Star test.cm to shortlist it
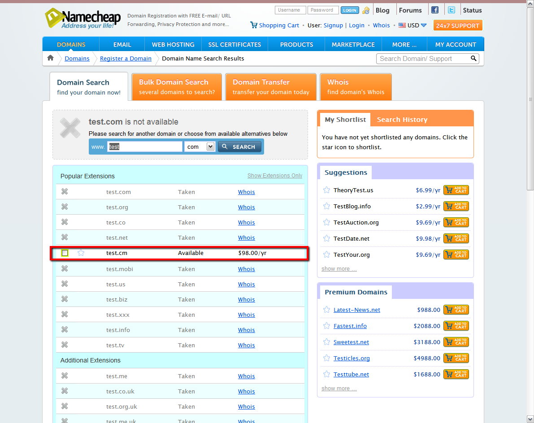 point(81,253)
